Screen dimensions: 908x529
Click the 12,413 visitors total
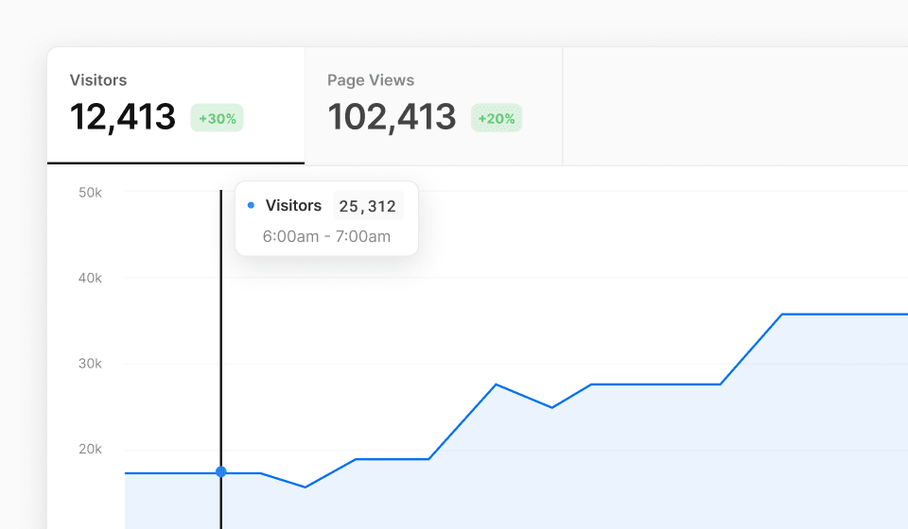(x=123, y=117)
